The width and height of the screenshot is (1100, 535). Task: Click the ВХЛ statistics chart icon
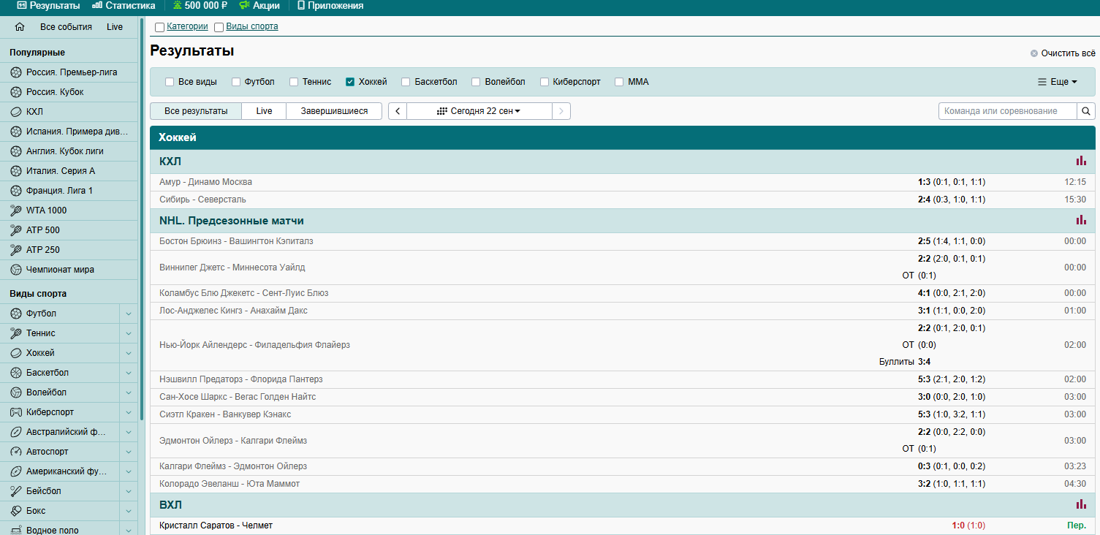click(1080, 504)
